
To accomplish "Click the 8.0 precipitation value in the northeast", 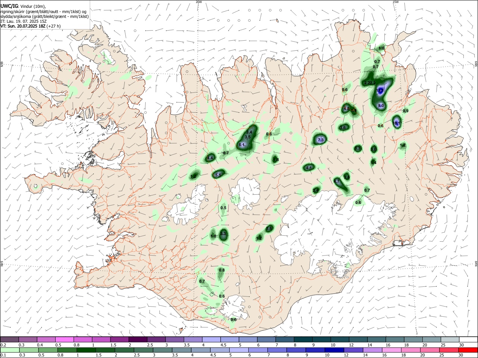I will coord(381,106).
